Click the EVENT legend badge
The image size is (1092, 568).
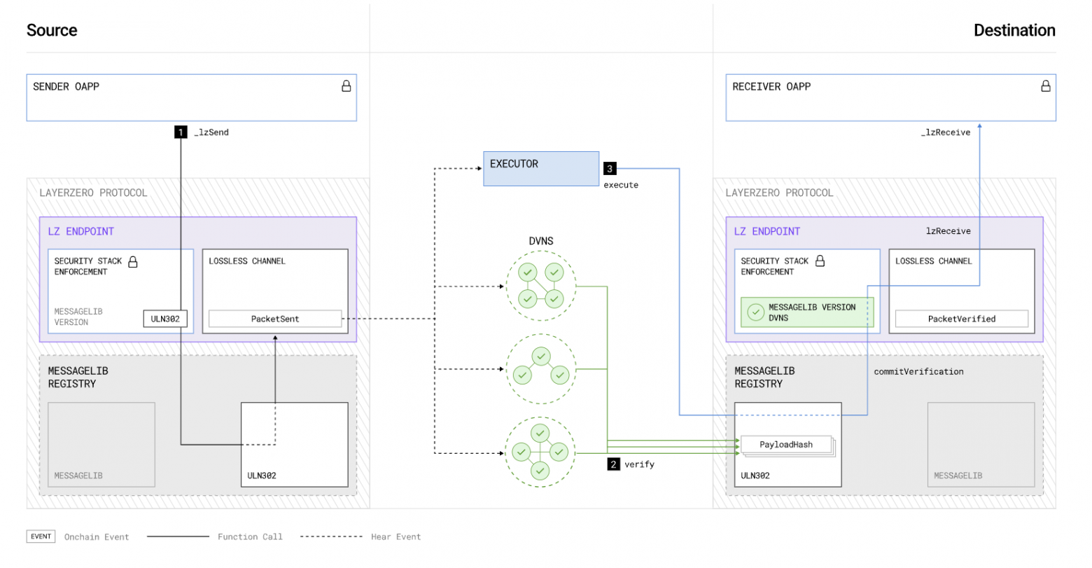click(x=41, y=536)
